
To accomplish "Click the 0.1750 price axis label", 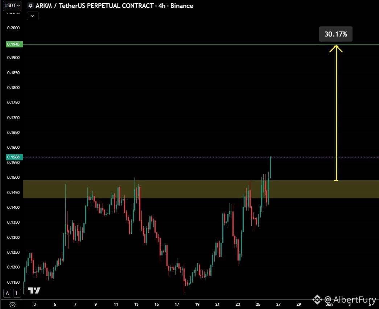I will coord(13,102).
